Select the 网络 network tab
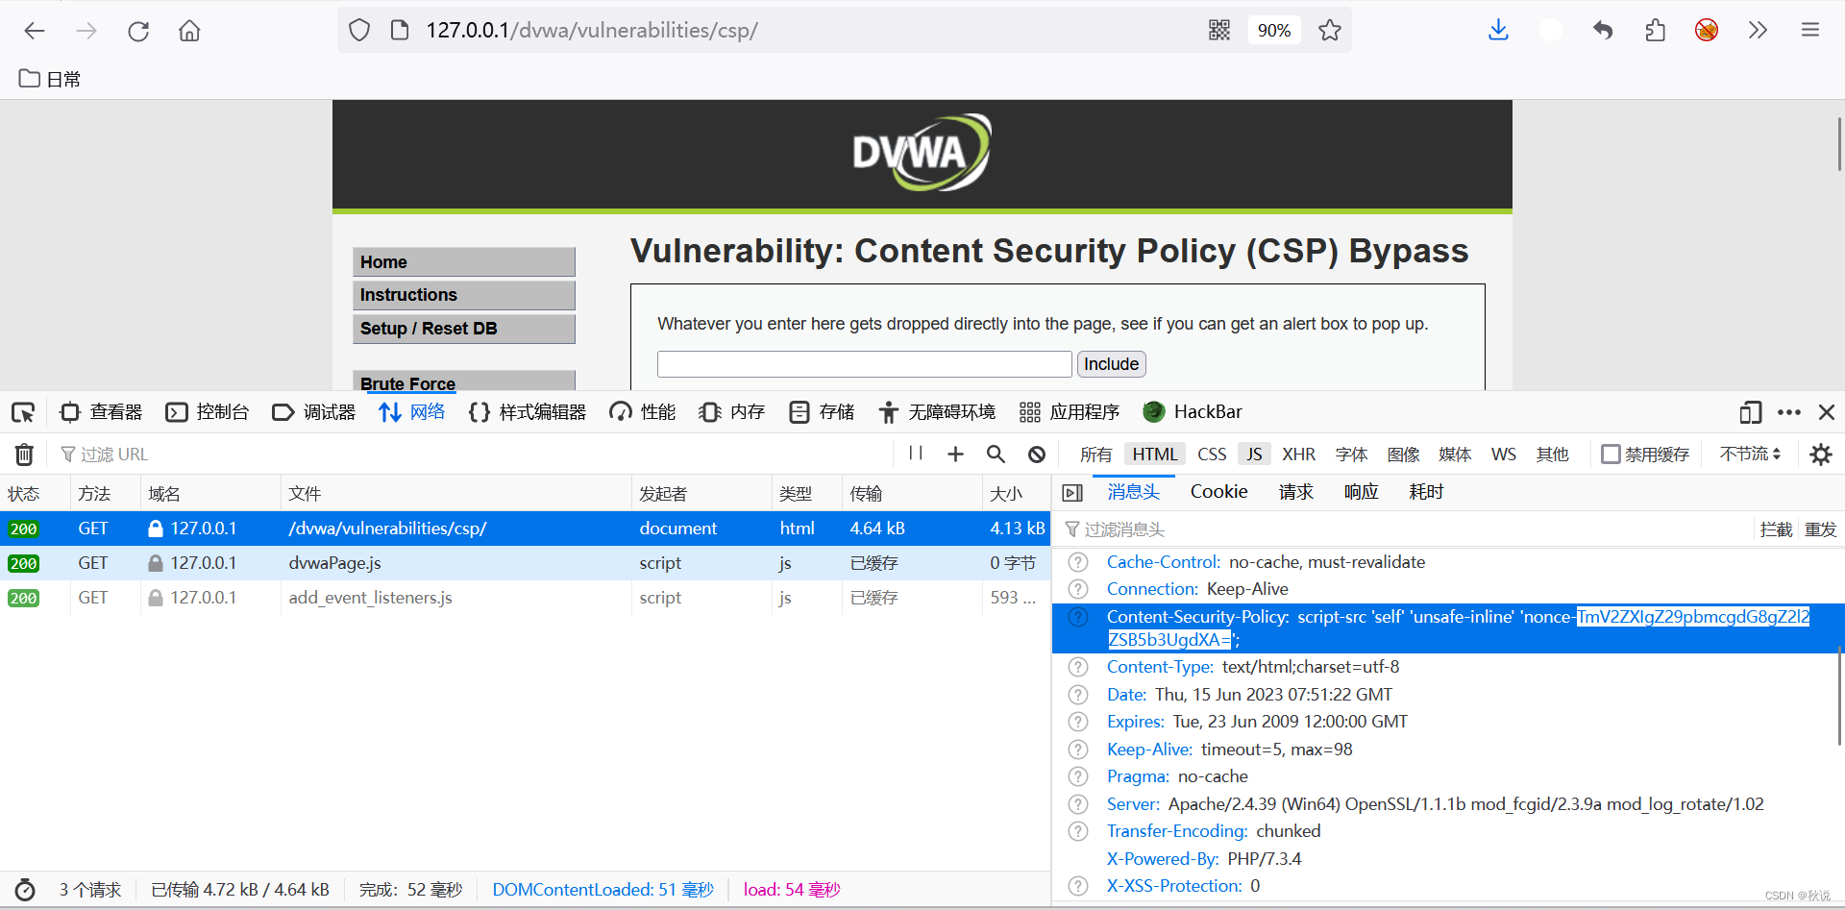Viewport: 1845px width, 910px height. 411,412
